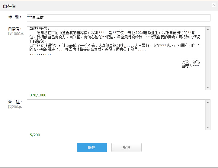Focus the empty 备注 text area
Image resolution: width=218 pixels, height=168 pixels.
(116, 115)
